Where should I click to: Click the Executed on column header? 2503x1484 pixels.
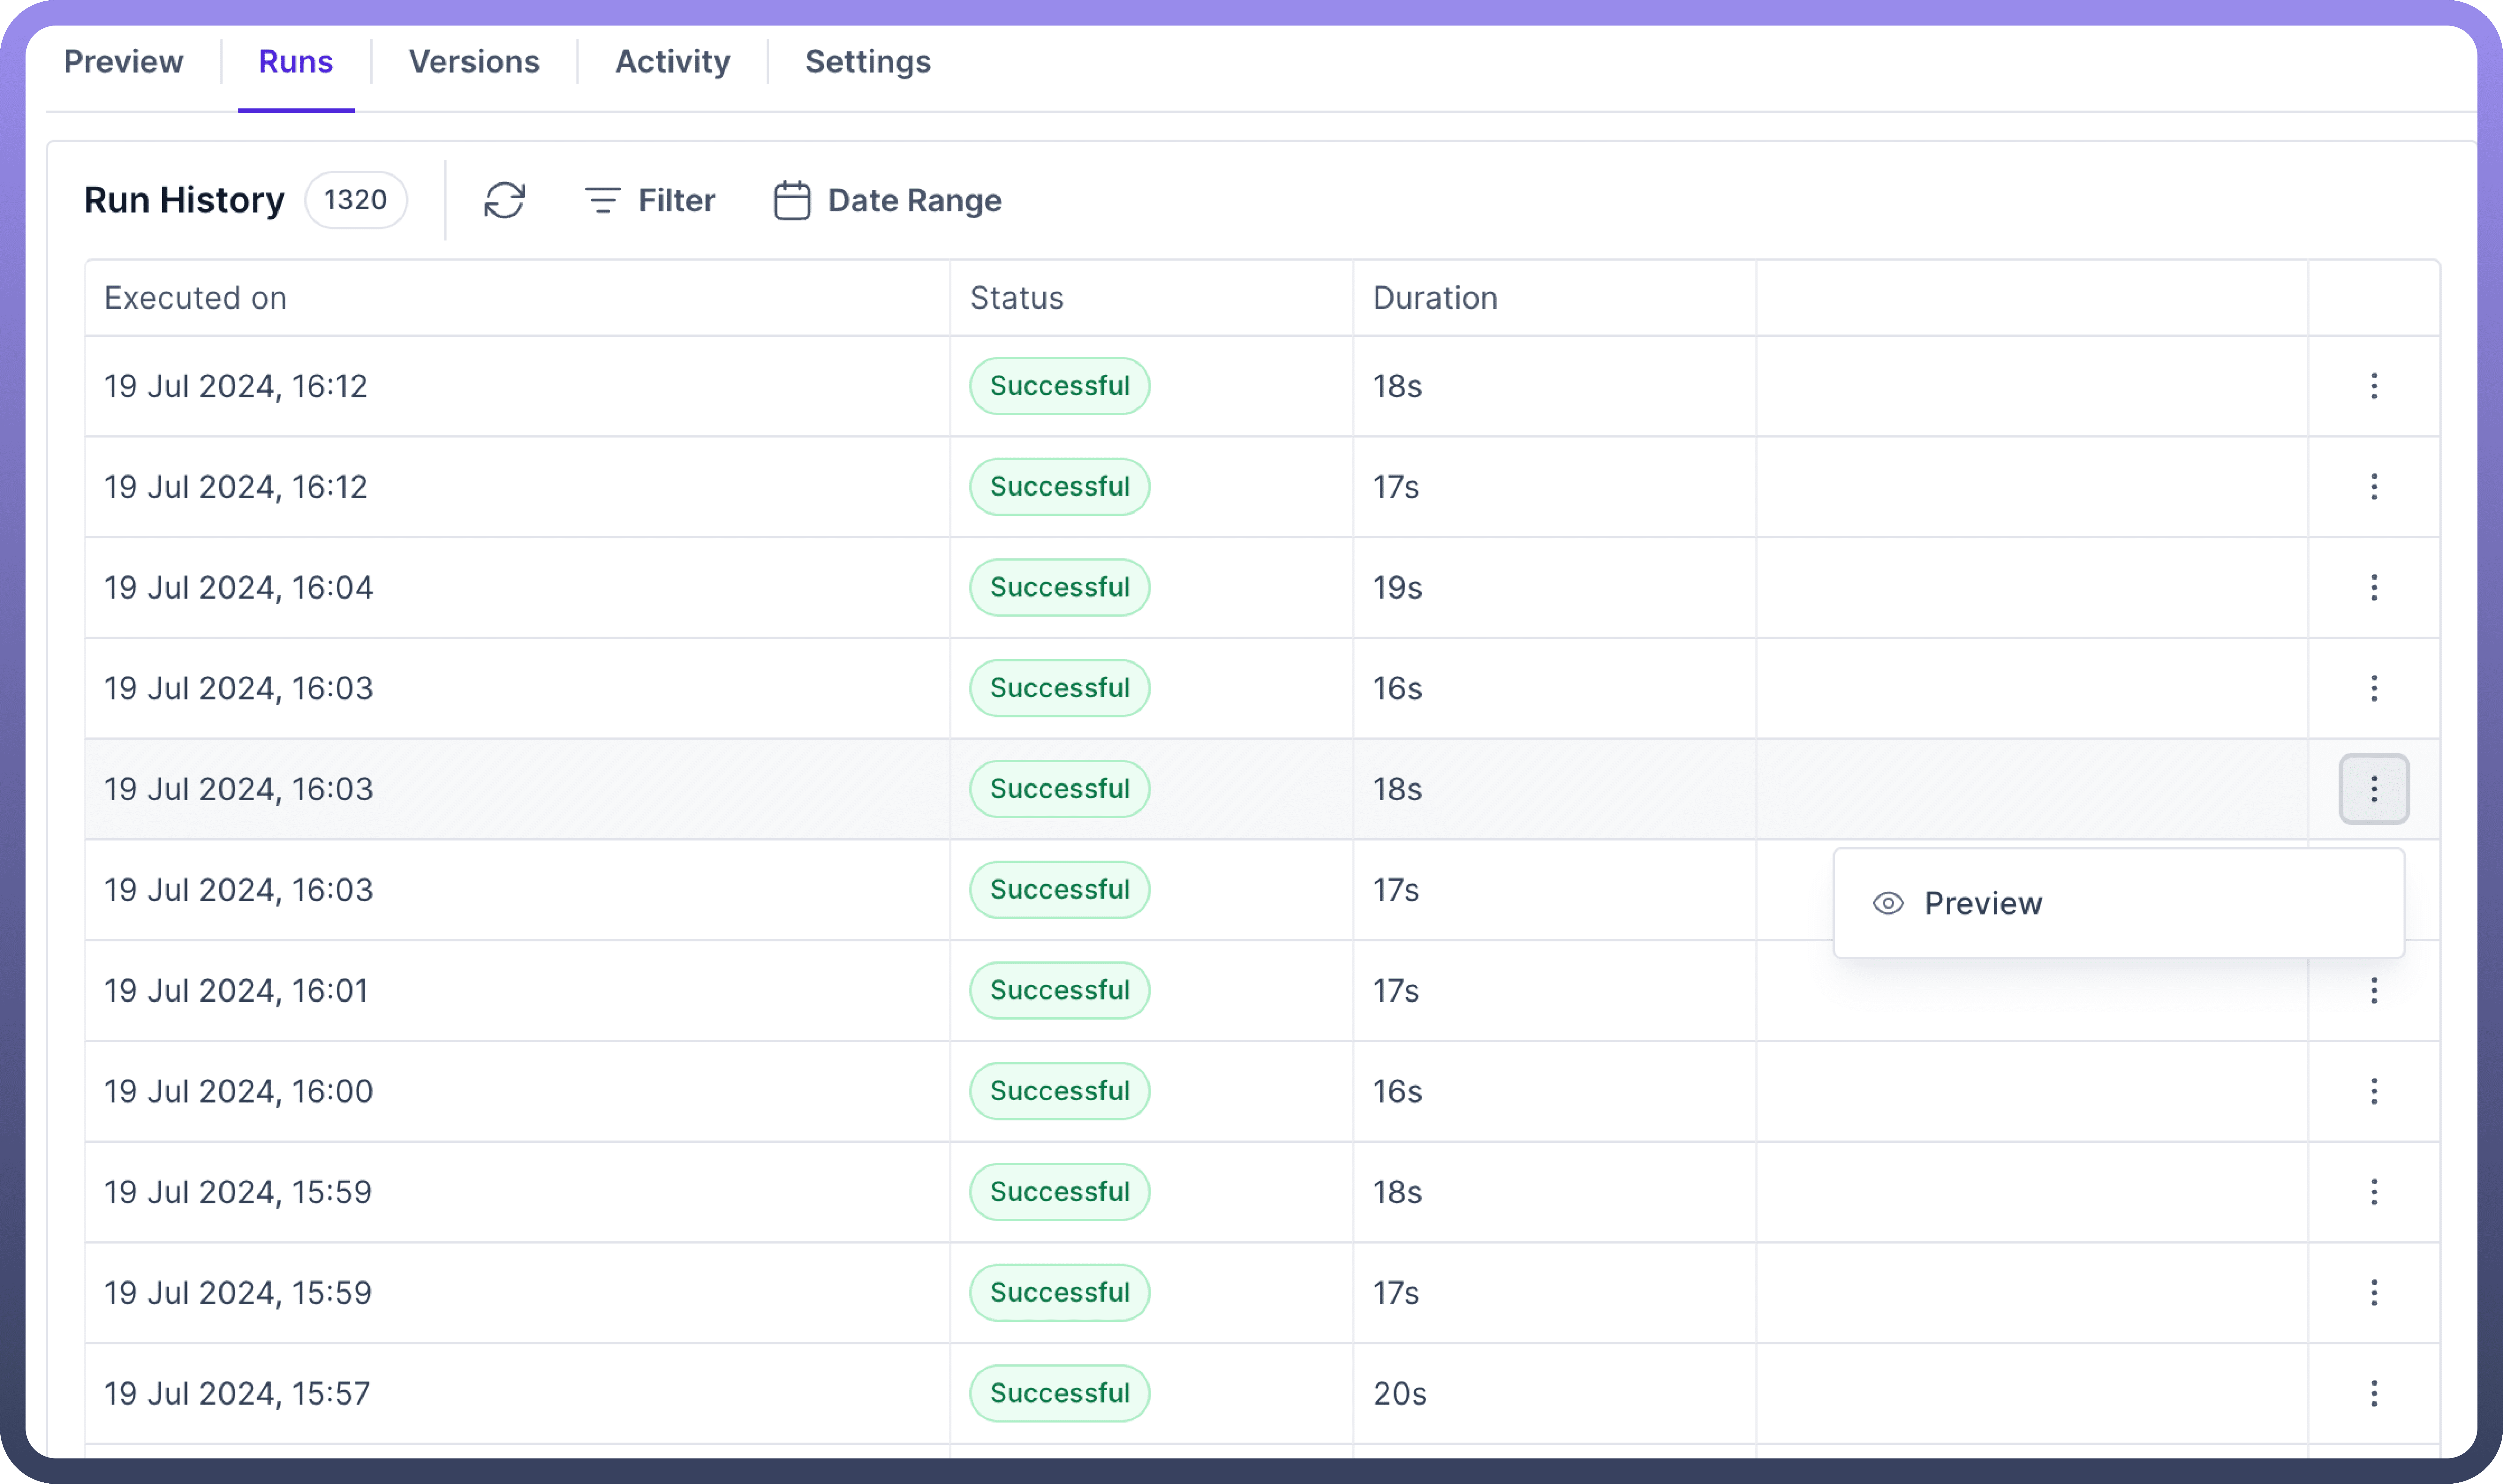click(196, 298)
